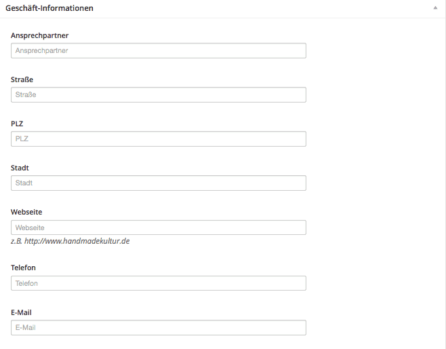Screen dimensions: 446x349
Task: Select the PLZ input field
Action: [x=158, y=139]
